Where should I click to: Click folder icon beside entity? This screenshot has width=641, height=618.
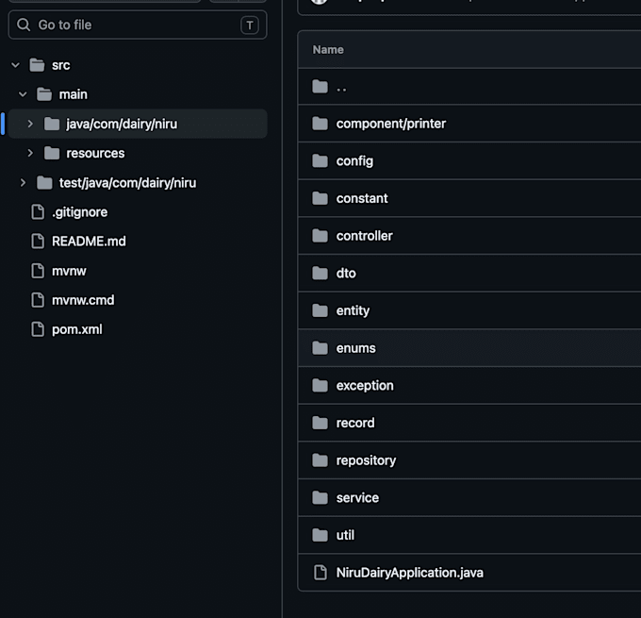tap(320, 310)
